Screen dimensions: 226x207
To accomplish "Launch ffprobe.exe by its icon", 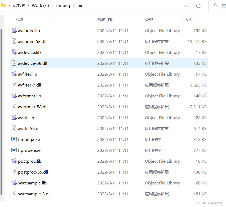I will coord(14,150).
